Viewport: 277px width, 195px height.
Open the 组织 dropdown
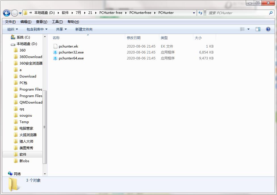[x=12, y=29]
